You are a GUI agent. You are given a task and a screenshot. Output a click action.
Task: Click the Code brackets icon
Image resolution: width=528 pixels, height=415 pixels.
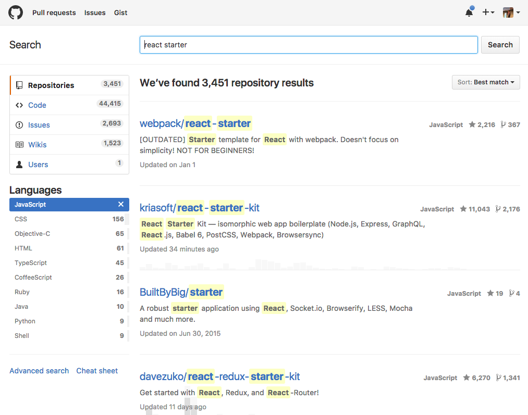19,105
